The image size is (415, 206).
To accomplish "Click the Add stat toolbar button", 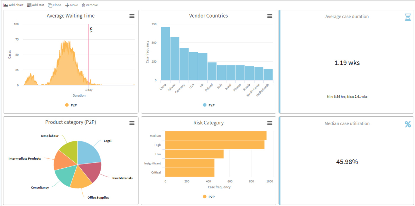I will [x=36, y=5].
